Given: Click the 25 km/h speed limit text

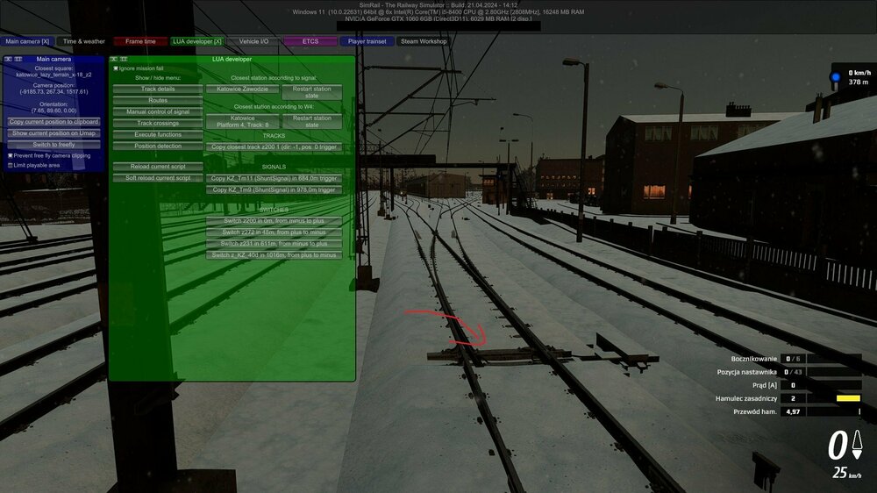Looking at the screenshot, I should click(x=847, y=473).
